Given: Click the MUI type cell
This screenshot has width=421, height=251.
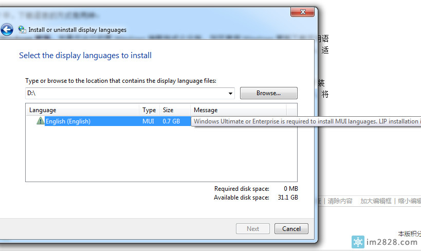Looking at the screenshot, I should click(149, 121).
